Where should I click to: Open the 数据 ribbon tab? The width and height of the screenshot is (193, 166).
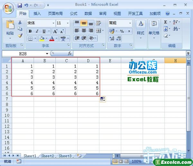(88, 14)
